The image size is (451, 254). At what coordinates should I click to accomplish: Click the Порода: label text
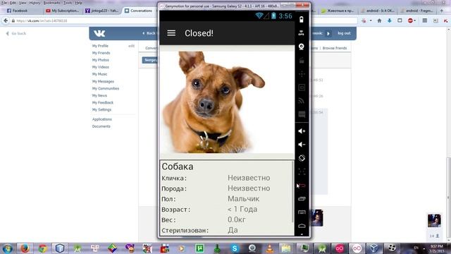(174, 188)
